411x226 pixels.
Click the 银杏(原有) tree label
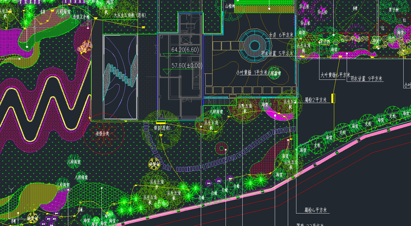pyautogui.click(x=163, y=128)
